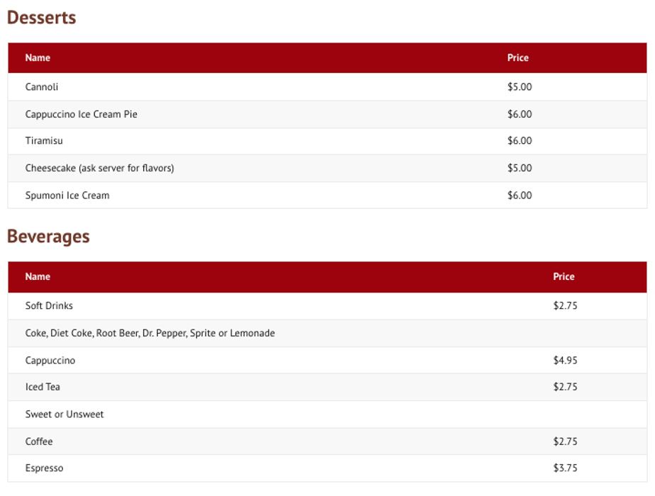The image size is (655, 496).
Task: Click the Beverages section heading
Action: click(48, 237)
